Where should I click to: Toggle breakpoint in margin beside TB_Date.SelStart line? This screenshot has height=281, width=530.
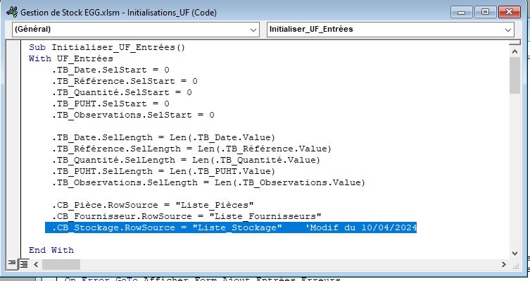[x=13, y=70]
